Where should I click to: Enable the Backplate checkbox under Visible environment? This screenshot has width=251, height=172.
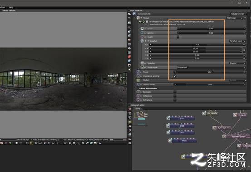tap(175, 92)
